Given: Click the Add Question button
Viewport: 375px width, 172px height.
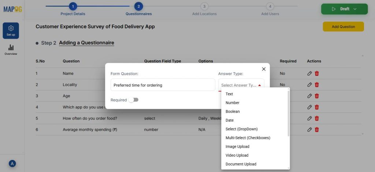Looking at the screenshot, I should [343, 27].
